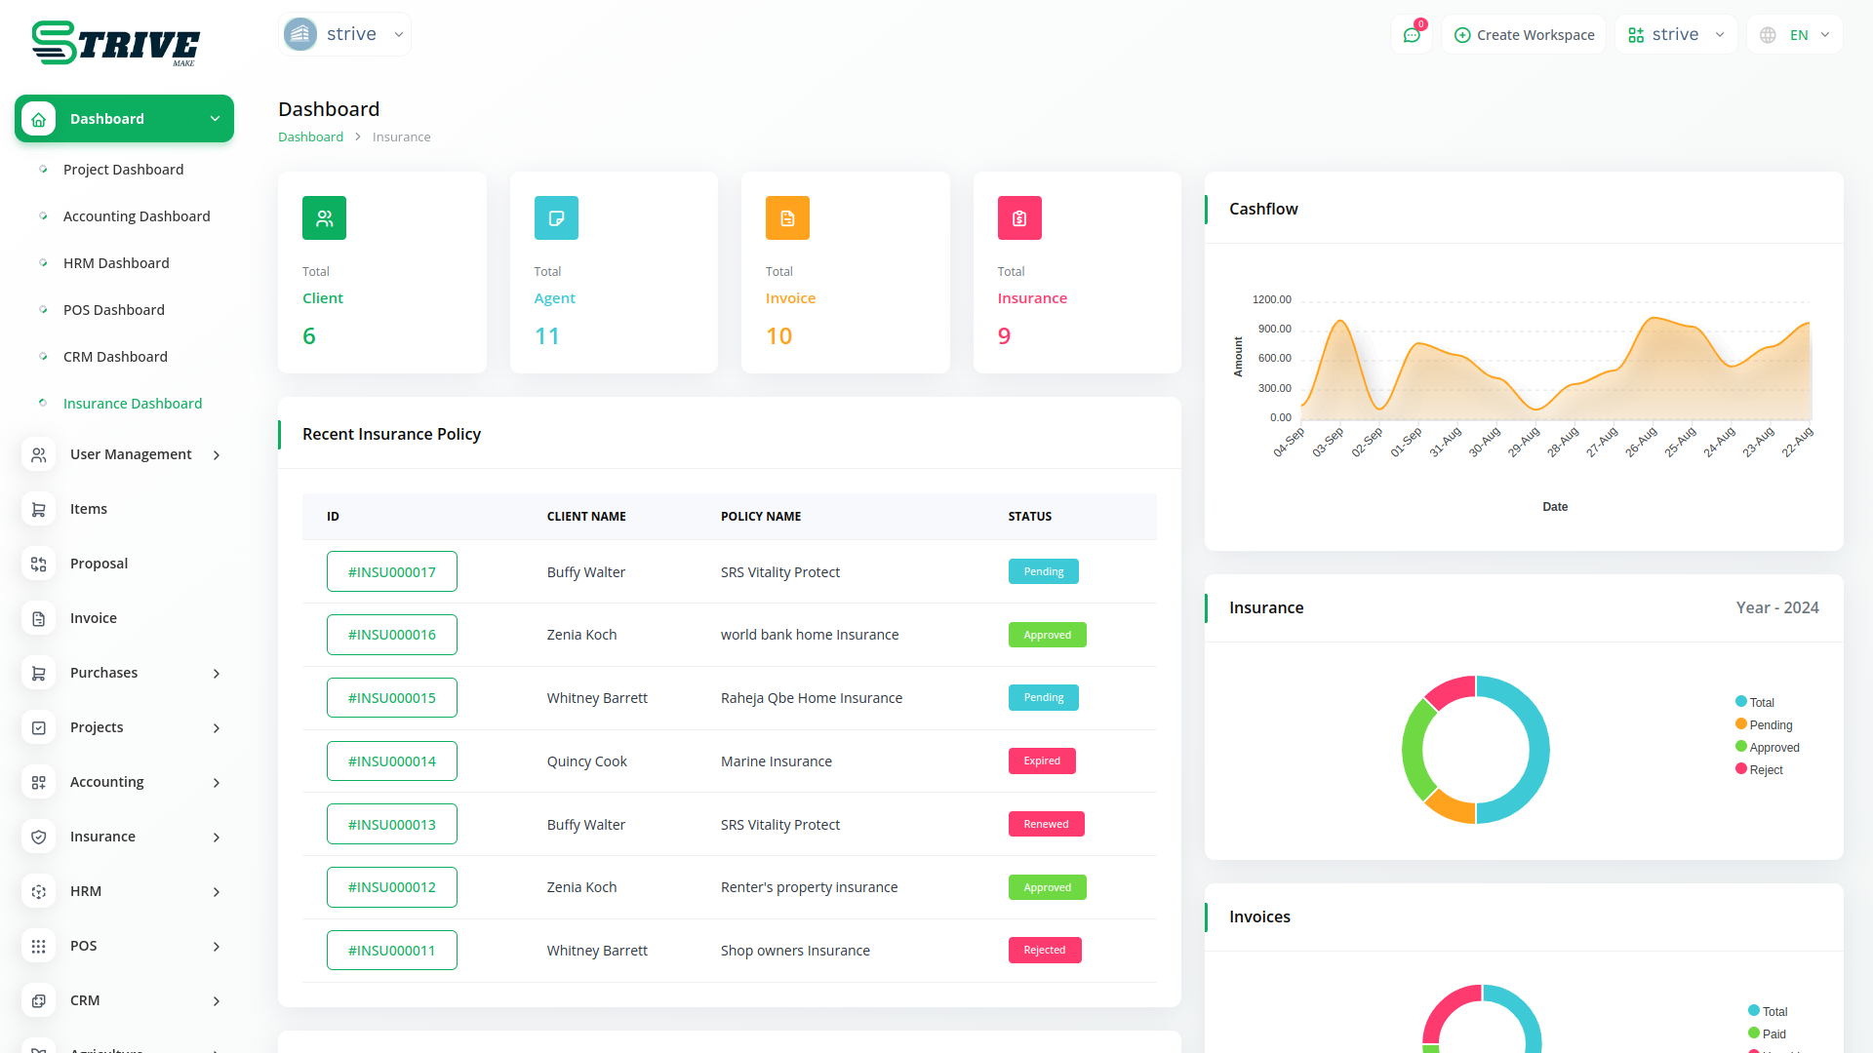Open CRM Dashboard menu item
Image resolution: width=1873 pixels, height=1053 pixels.
pos(115,357)
